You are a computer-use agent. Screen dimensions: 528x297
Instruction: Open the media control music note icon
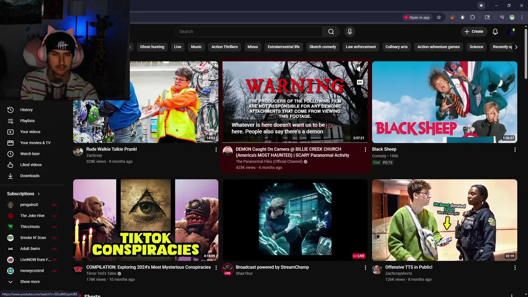pos(502,17)
